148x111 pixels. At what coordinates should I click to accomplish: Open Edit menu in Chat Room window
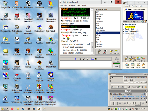pyautogui.click(x=66, y=5)
